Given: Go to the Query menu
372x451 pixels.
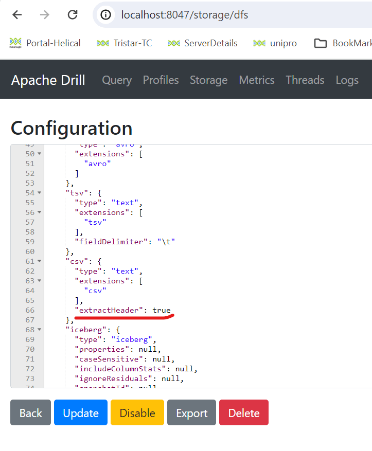Looking at the screenshot, I should pos(117,80).
